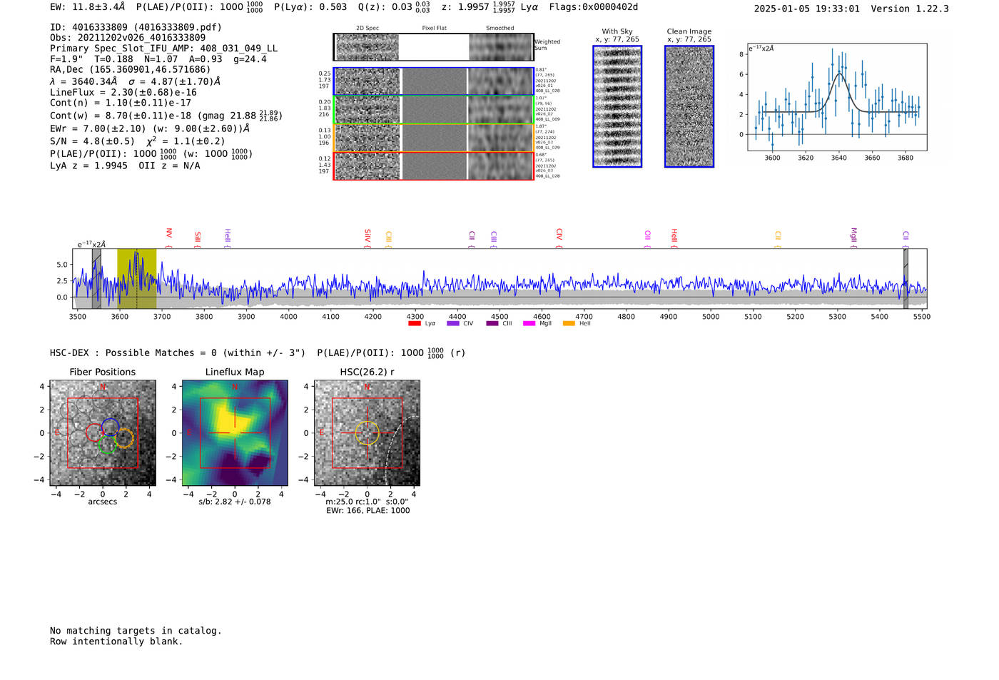Click the 'Row intentionally blank.' text
This screenshot has width=999, height=680.
pos(116,641)
